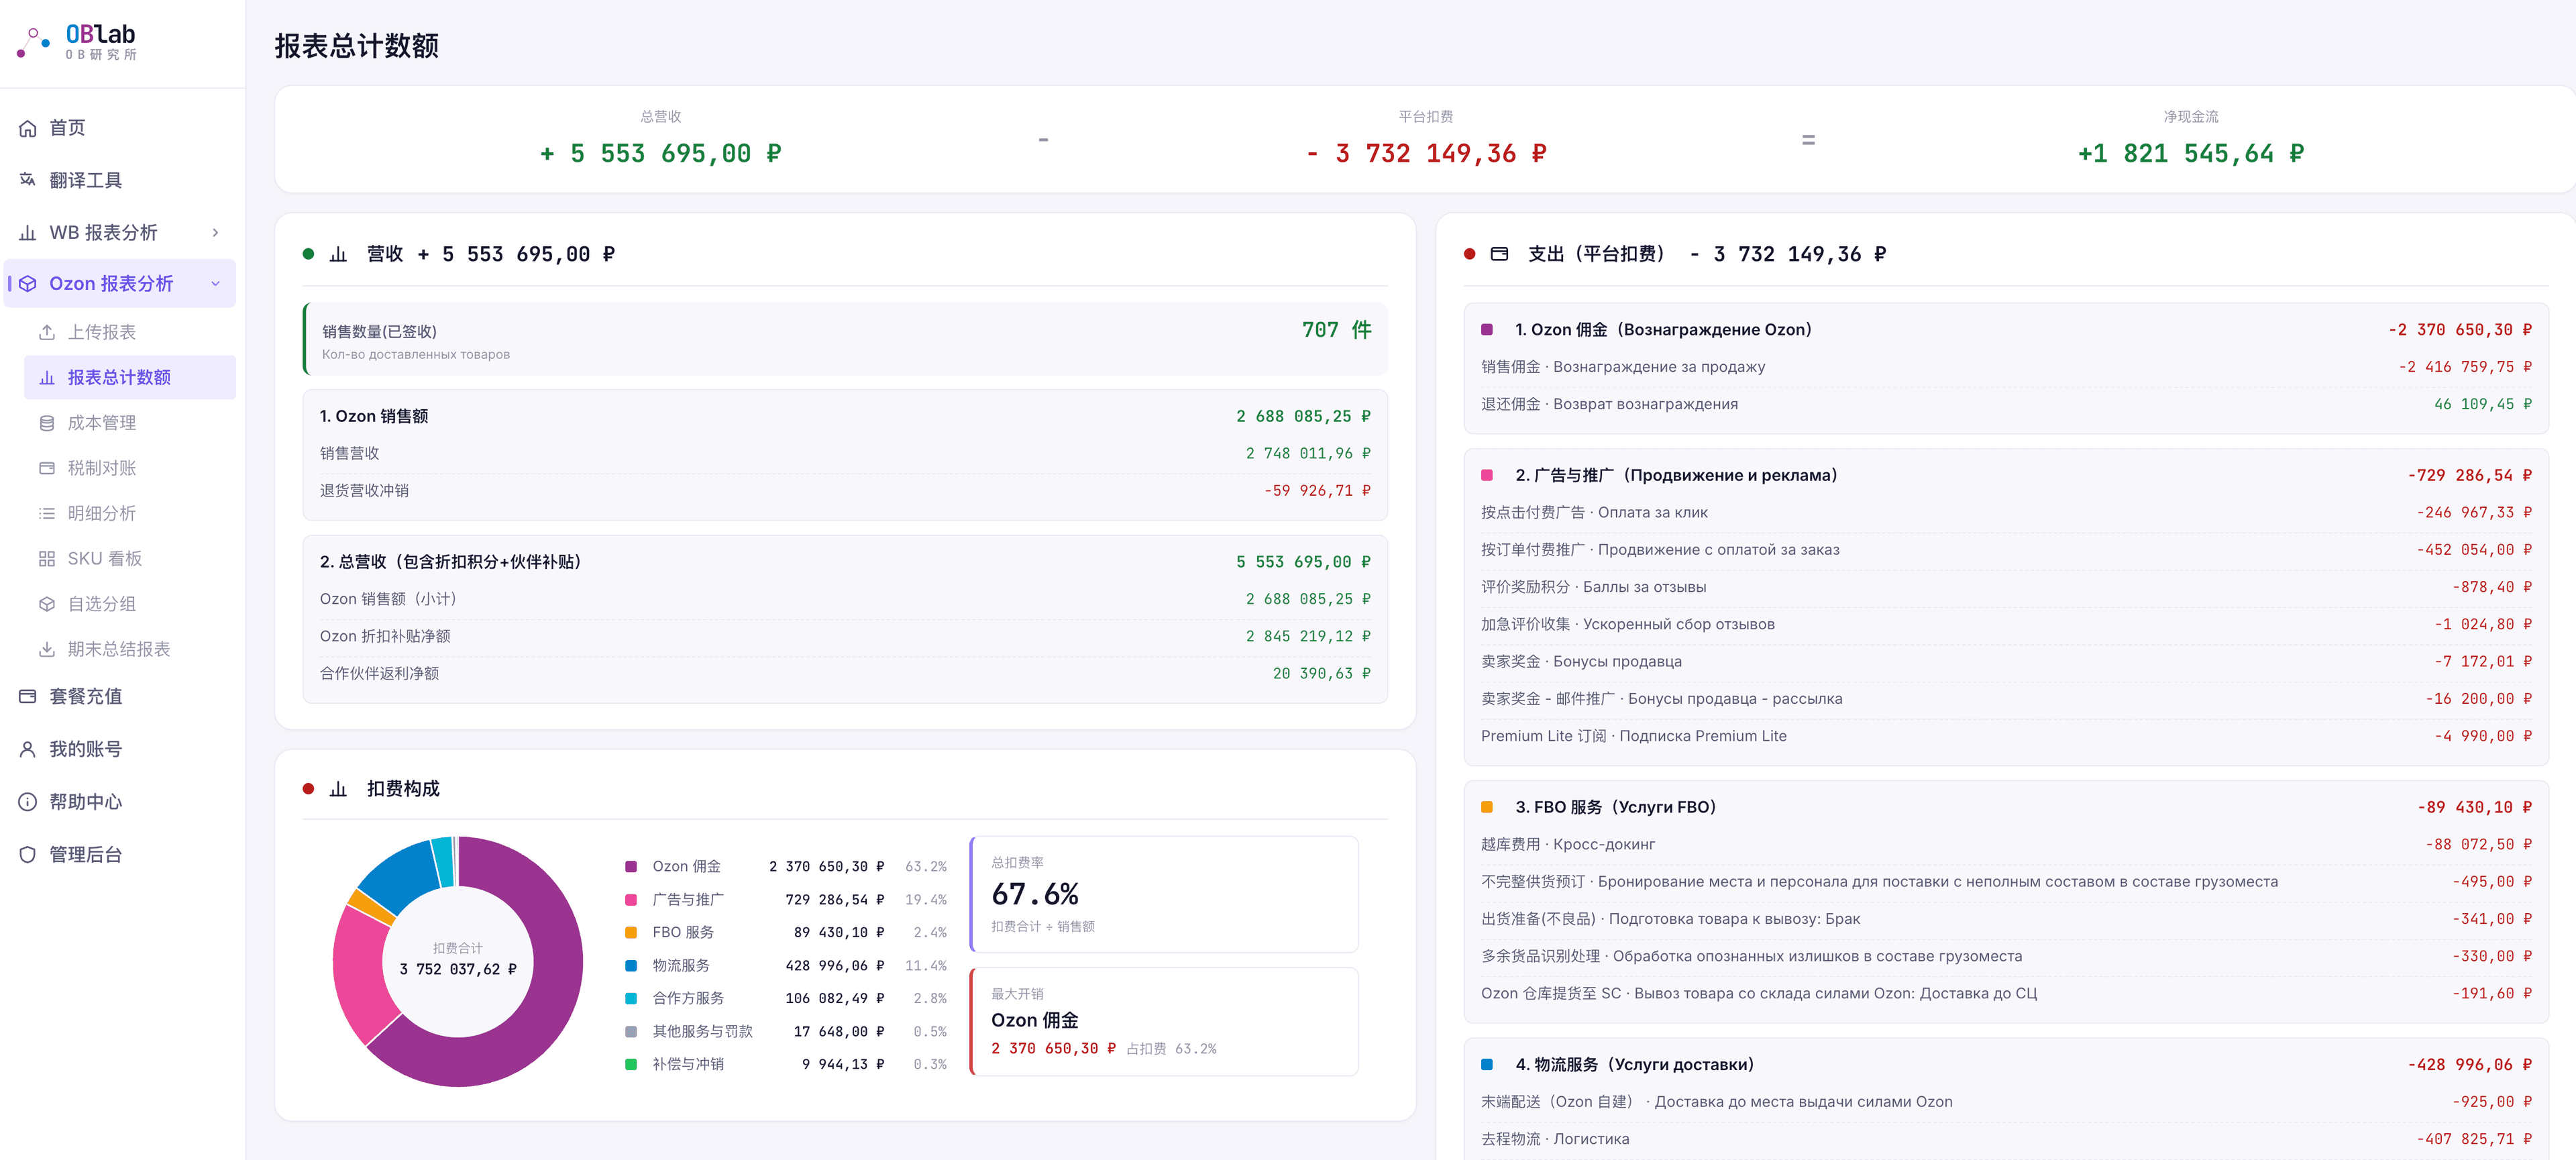
Task: Click the home icon beside 首页
Action: [x=28, y=128]
